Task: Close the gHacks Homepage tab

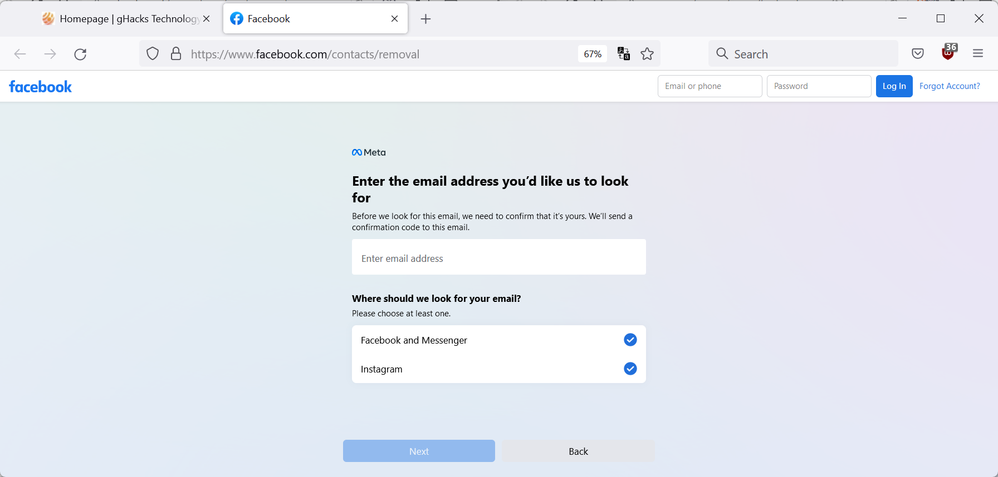Action: click(x=207, y=19)
